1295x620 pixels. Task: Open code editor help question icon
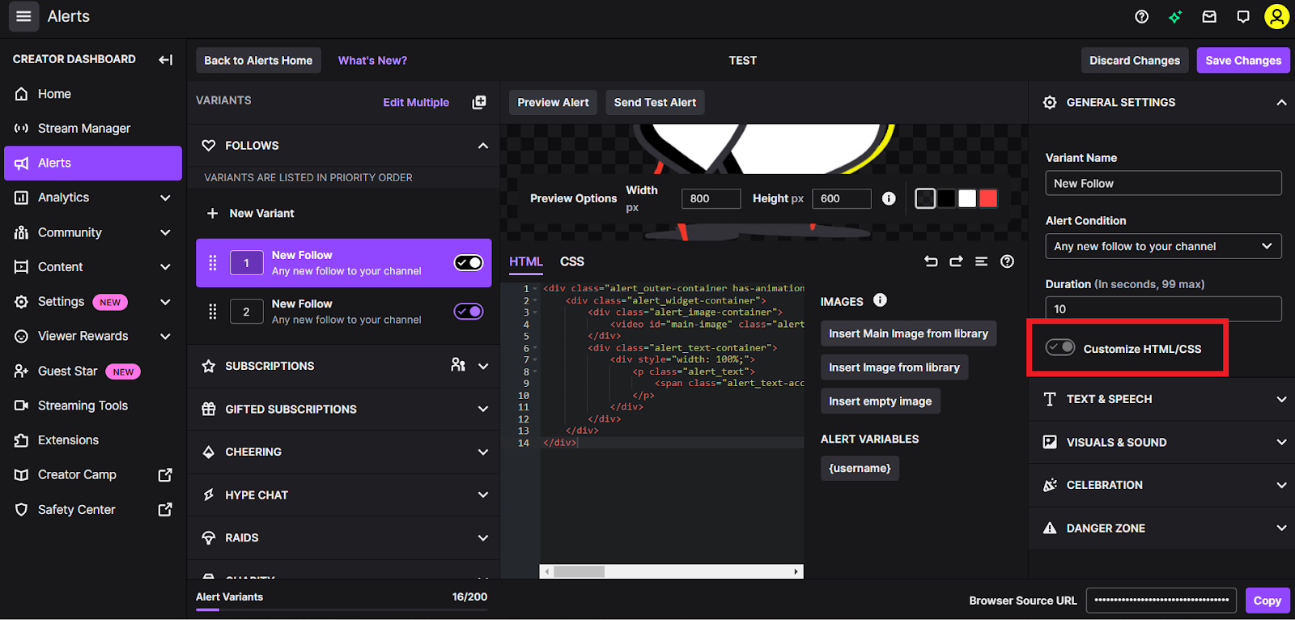click(x=1007, y=261)
